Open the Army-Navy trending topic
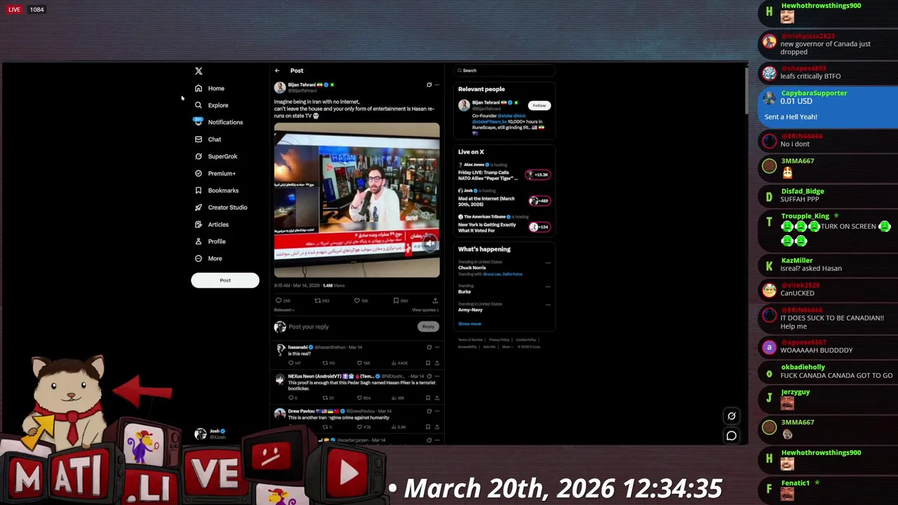This screenshot has width=898, height=505. [x=470, y=310]
